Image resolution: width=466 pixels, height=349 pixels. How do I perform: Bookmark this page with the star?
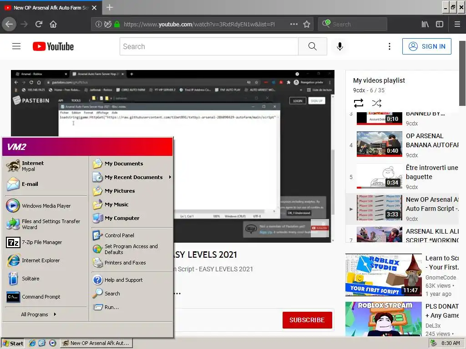point(307,24)
